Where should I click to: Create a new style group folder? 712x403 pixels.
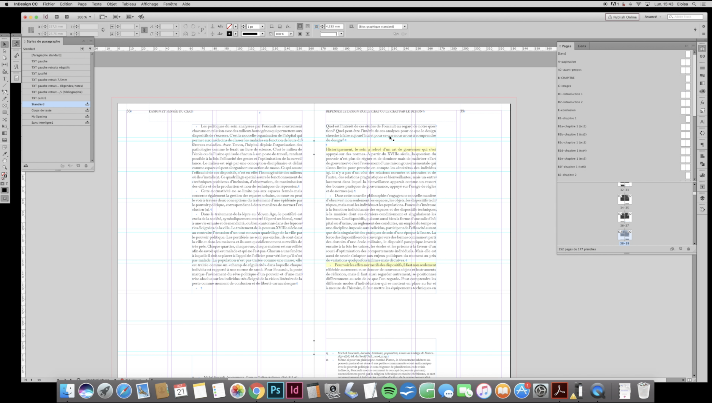[x=62, y=166]
